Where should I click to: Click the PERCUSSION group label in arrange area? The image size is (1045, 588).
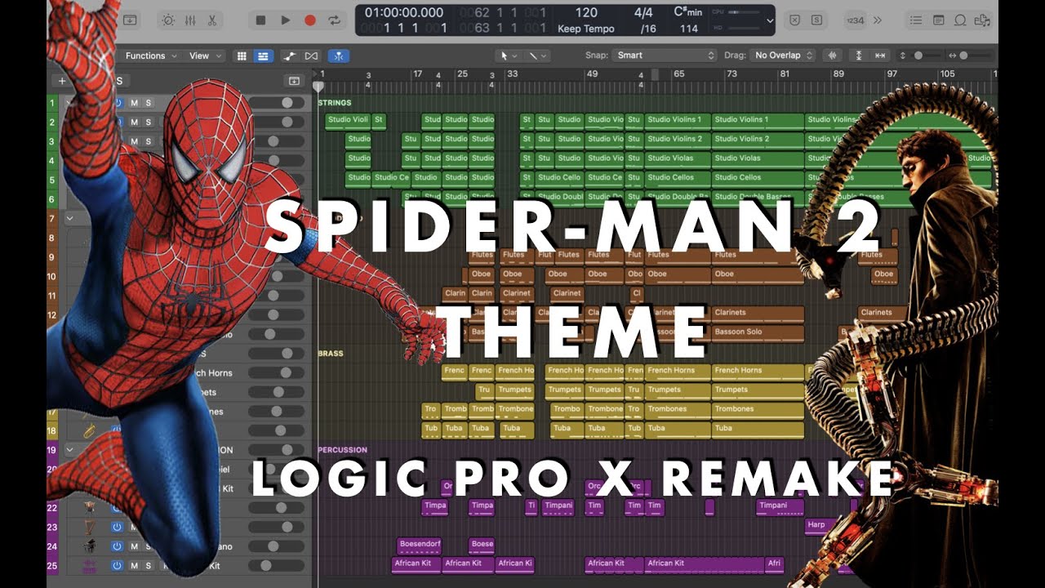(x=342, y=450)
